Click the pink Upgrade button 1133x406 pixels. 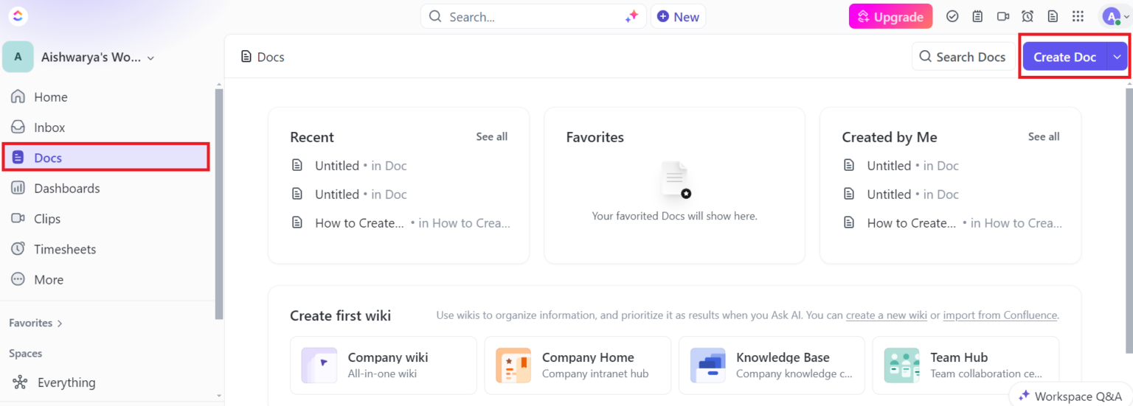[890, 16]
